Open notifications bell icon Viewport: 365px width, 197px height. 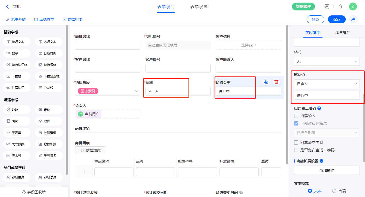tap(340, 7)
